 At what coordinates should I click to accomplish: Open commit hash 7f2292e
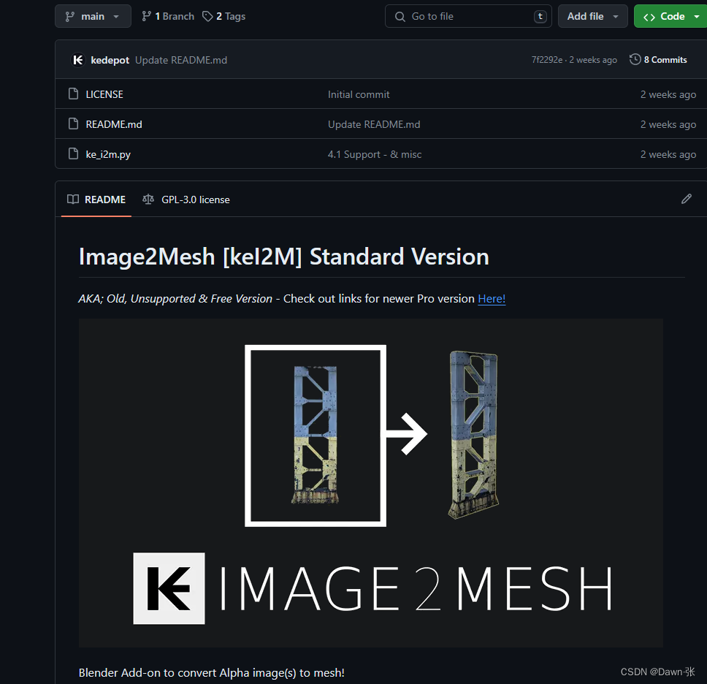pyautogui.click(x=547, y=59)
